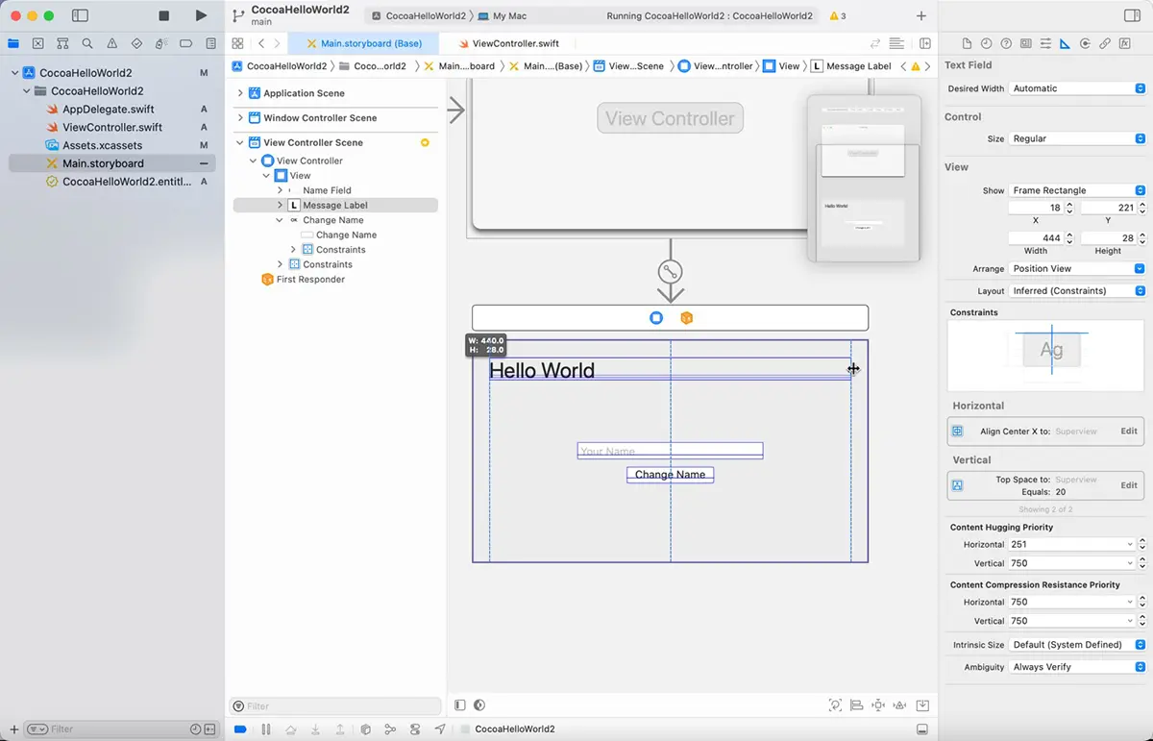Image resolution: width=1153 pixels, height=741 pixels.
Task: Open the Report navigator
Action: [210, 43]
